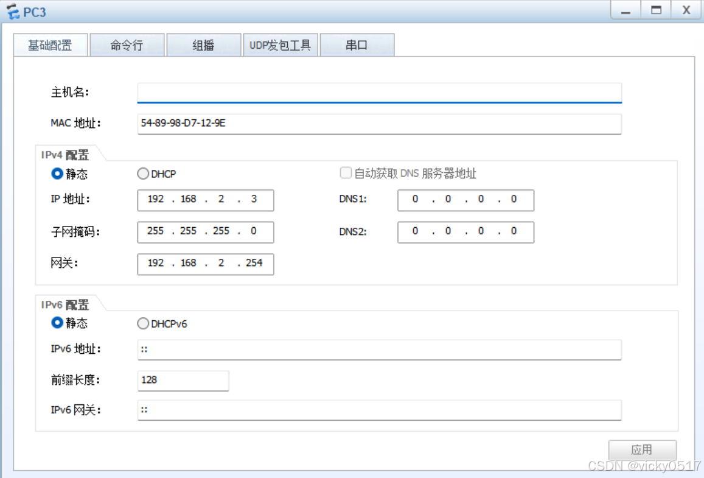The height and width of the screenshot is (478, 704).
Task: Switch to the UDP发包工具 tab
Action: click(281, 45)
